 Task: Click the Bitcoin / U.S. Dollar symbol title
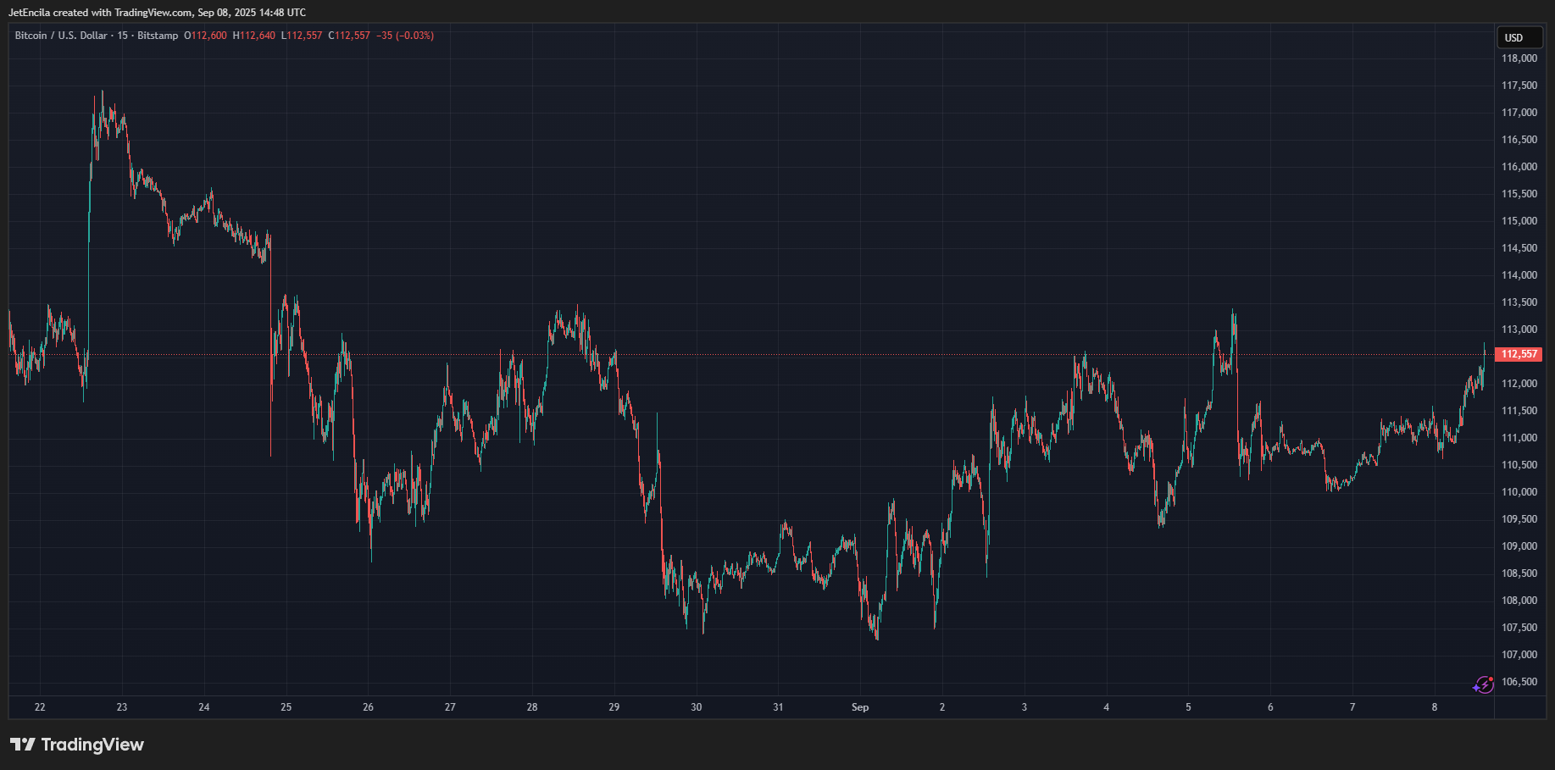point(61,36)
